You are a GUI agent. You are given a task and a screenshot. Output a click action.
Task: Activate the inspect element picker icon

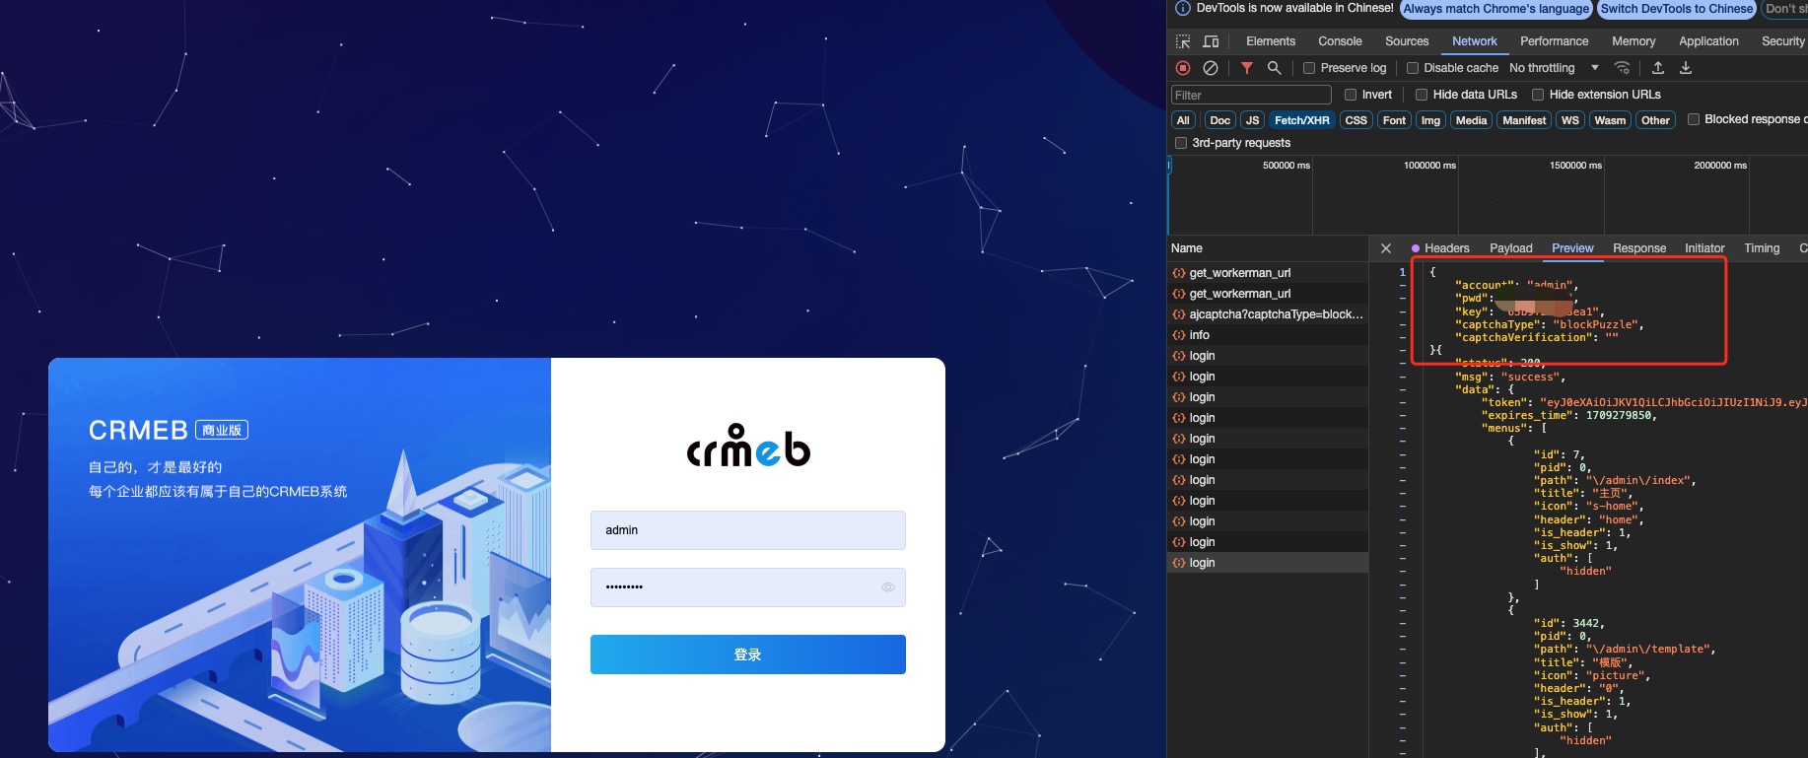pyautogui.click(x=1183, y=41)
